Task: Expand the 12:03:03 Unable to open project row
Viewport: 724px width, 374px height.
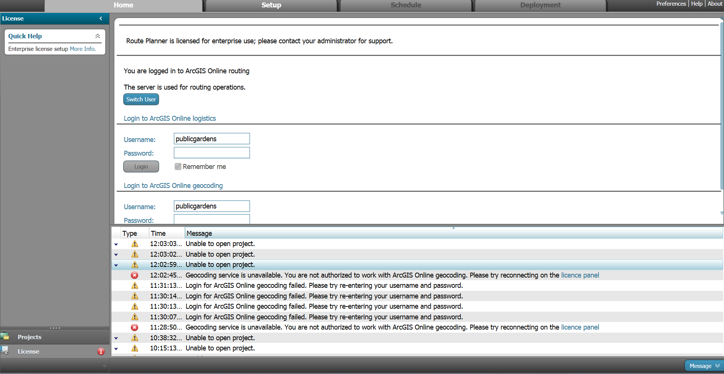Action: [x=116, y=244]
